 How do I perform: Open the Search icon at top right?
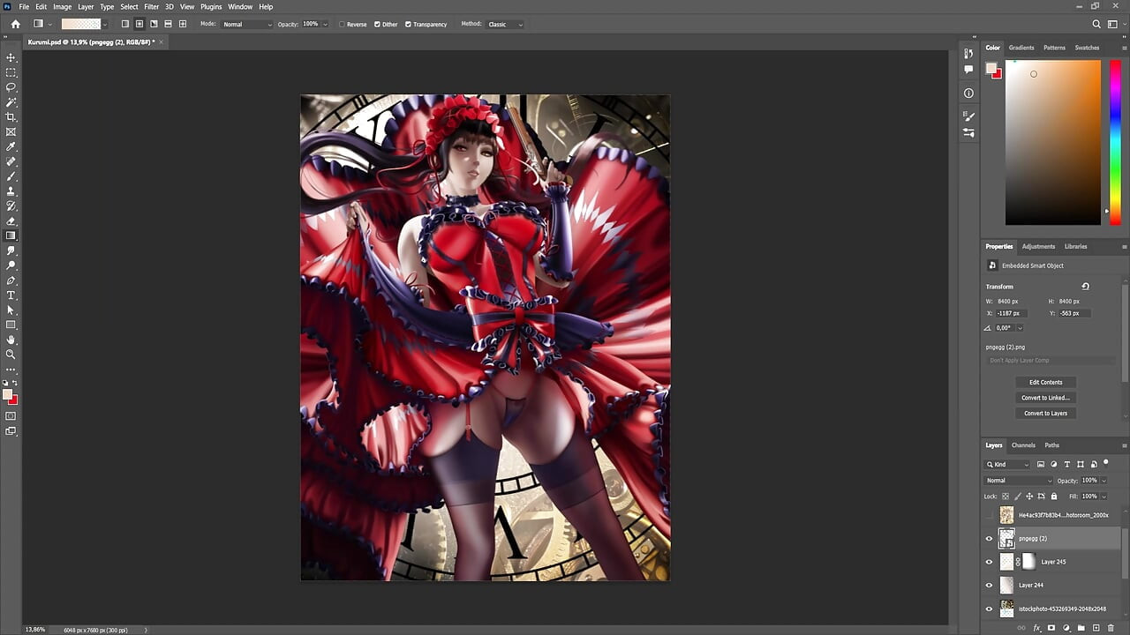pos(1096,24)
